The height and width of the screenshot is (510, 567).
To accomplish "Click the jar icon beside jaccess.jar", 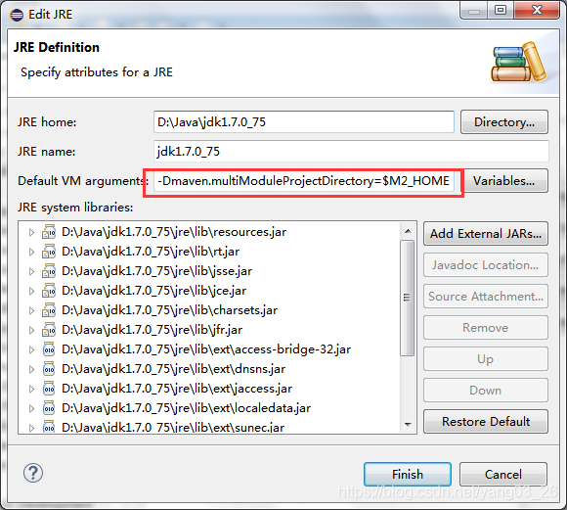I will pyautogui.click(x=49, y=389).
